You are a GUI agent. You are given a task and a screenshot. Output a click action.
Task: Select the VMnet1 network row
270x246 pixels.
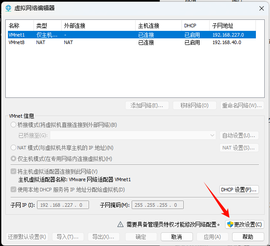pos(132,35)
